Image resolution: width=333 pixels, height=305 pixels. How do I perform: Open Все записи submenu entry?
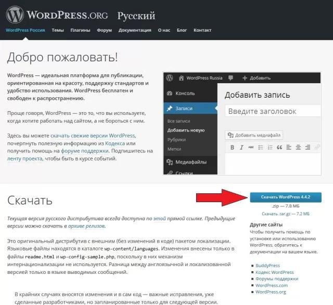point(178,121)
